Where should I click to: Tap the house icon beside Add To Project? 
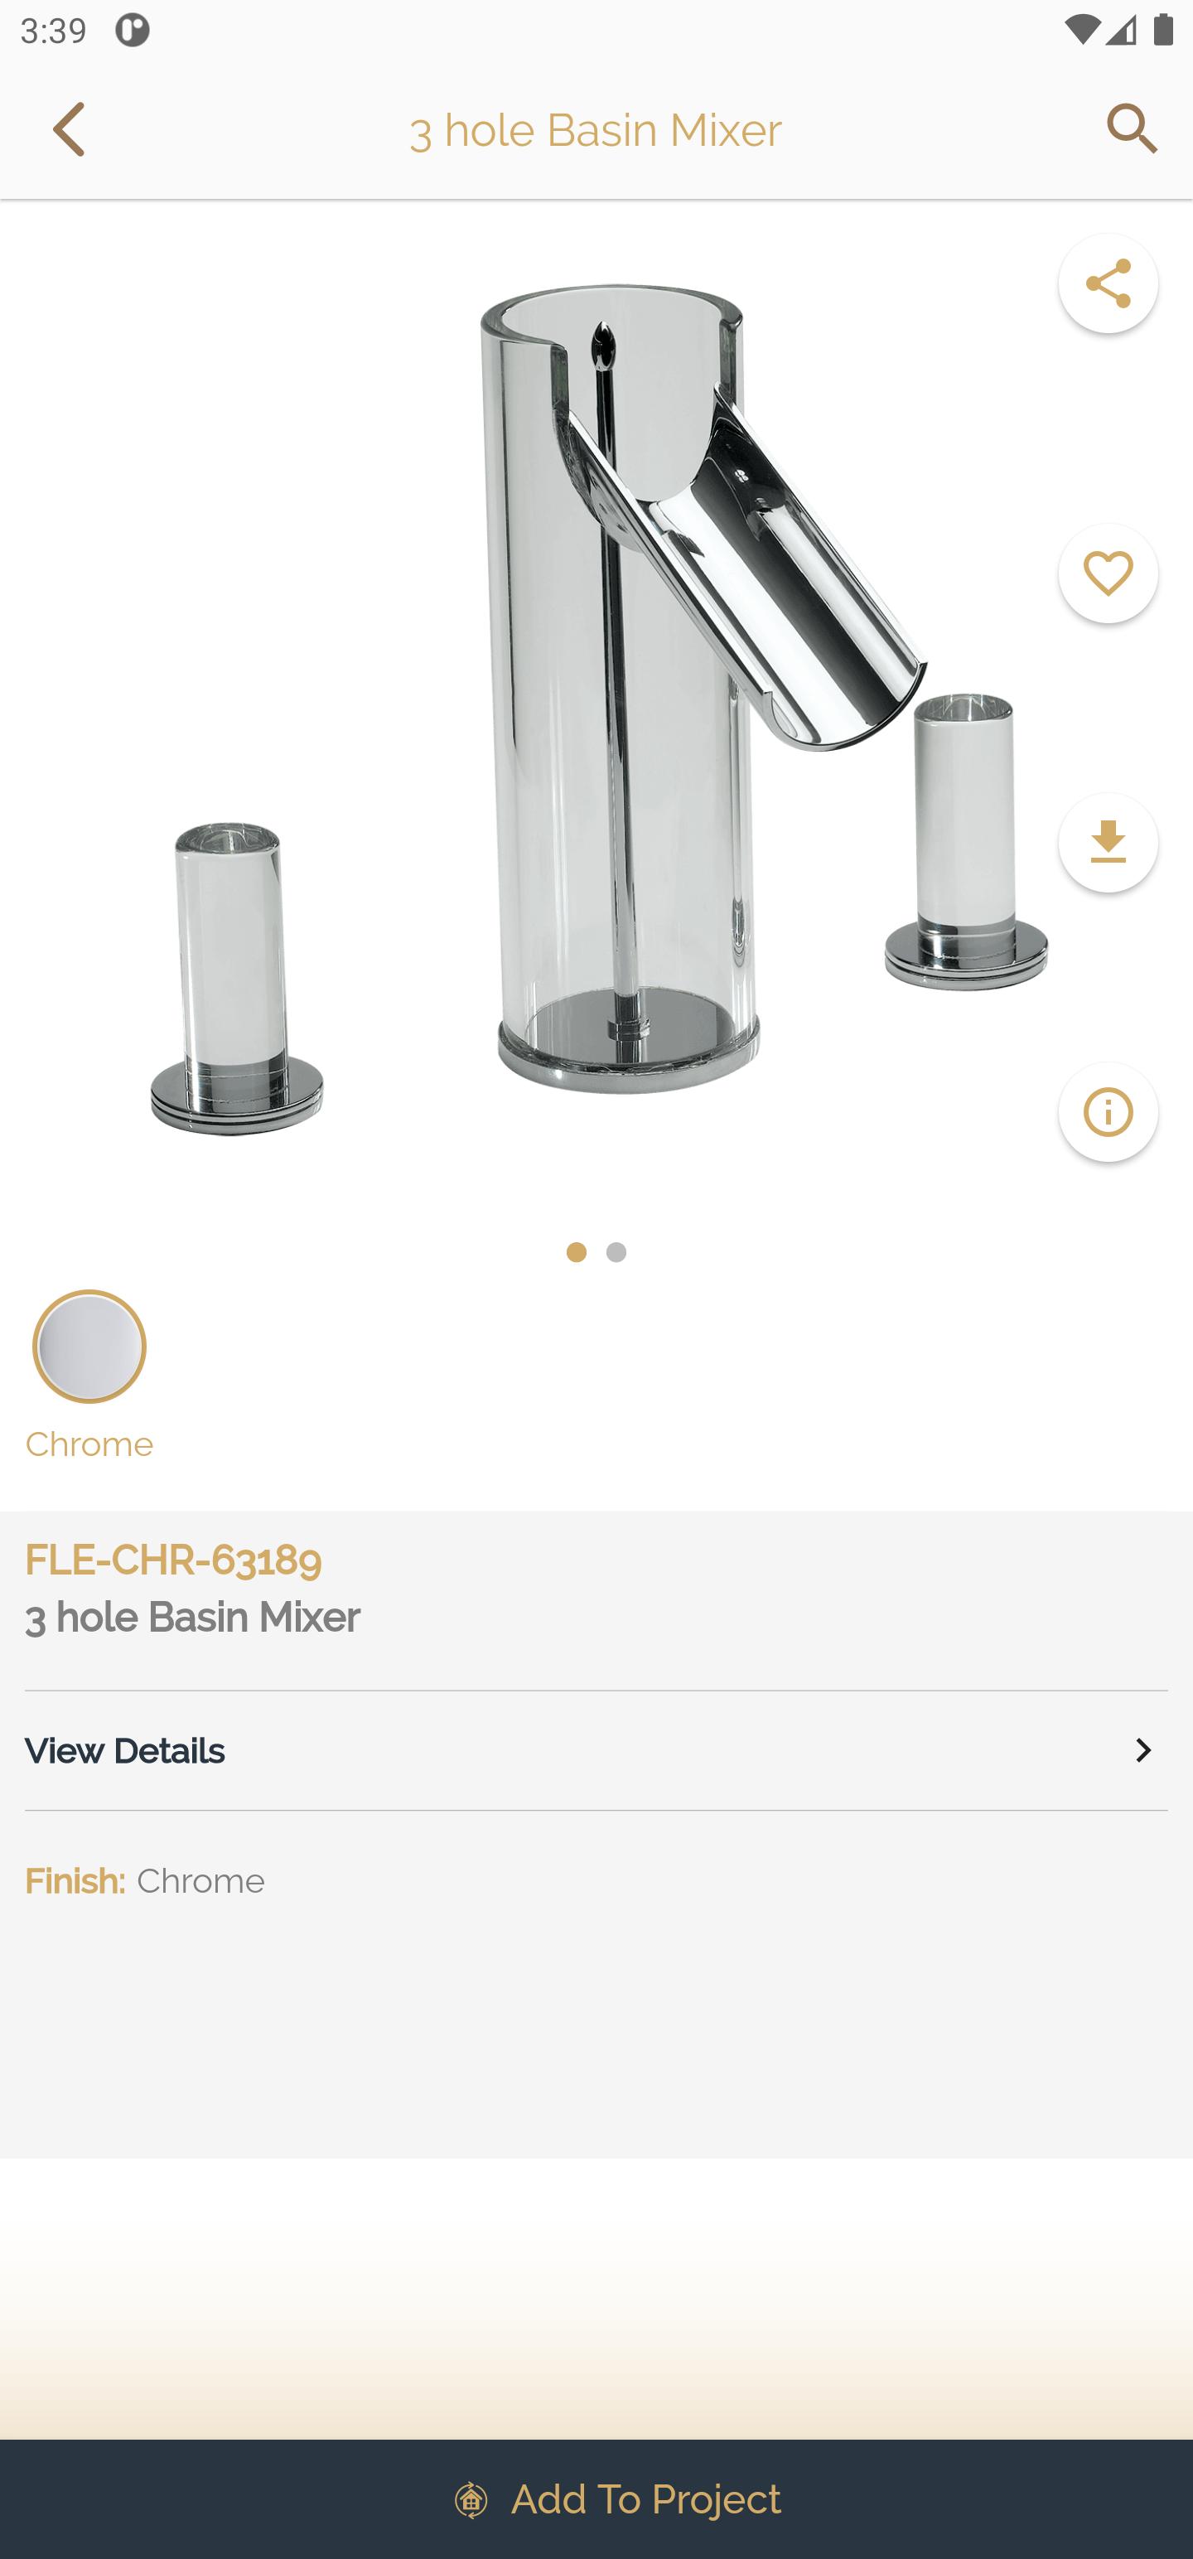pos(471,2500)
